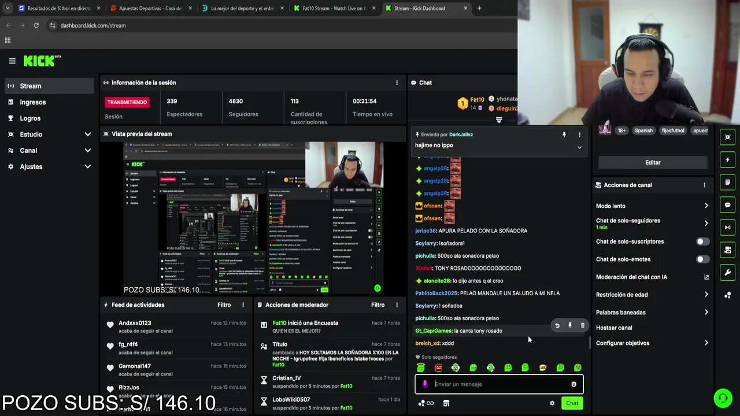Click the camera panel icon in right rail
The width and height of the screenshot is (740, 416).
pos(727,250)
